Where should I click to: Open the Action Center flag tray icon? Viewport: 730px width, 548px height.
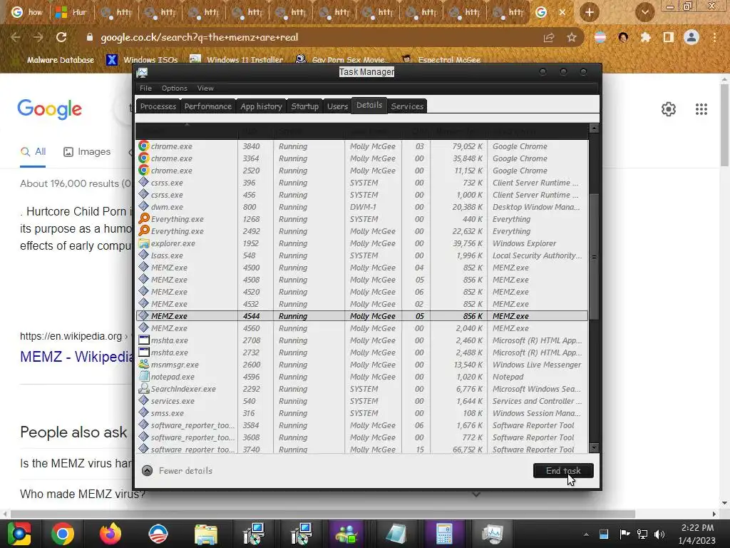pos(624,534)
